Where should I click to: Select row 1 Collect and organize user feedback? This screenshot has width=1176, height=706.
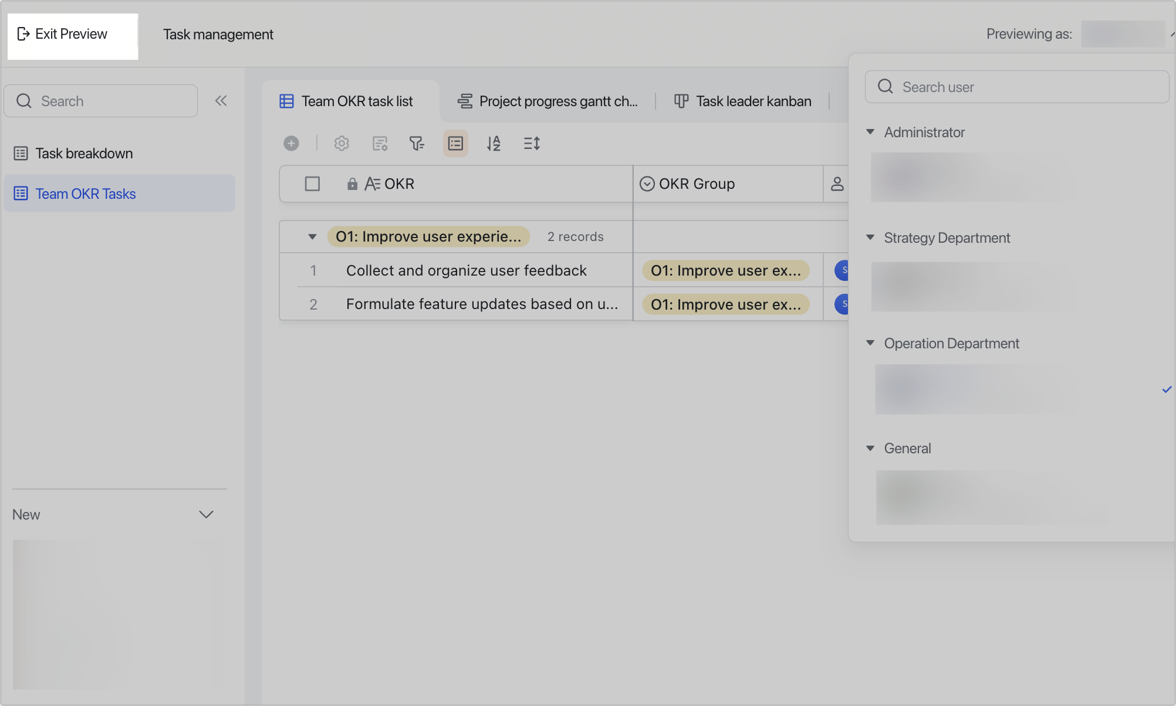click(x=466, y=270)
